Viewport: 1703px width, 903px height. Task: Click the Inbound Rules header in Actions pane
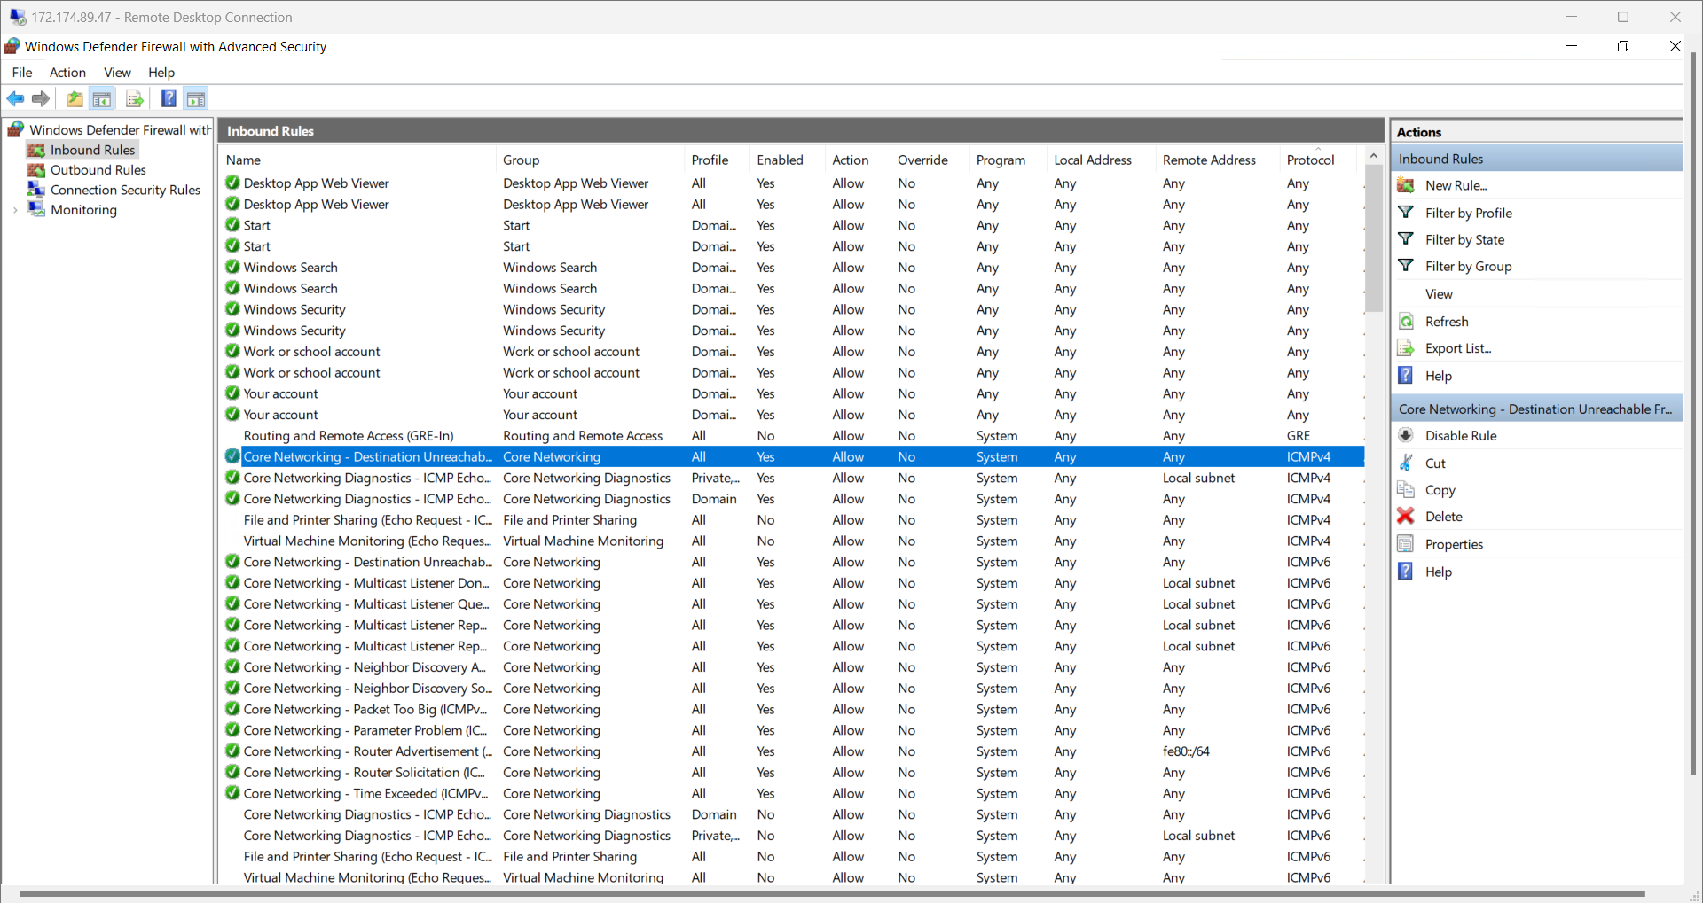[1536, 159]
